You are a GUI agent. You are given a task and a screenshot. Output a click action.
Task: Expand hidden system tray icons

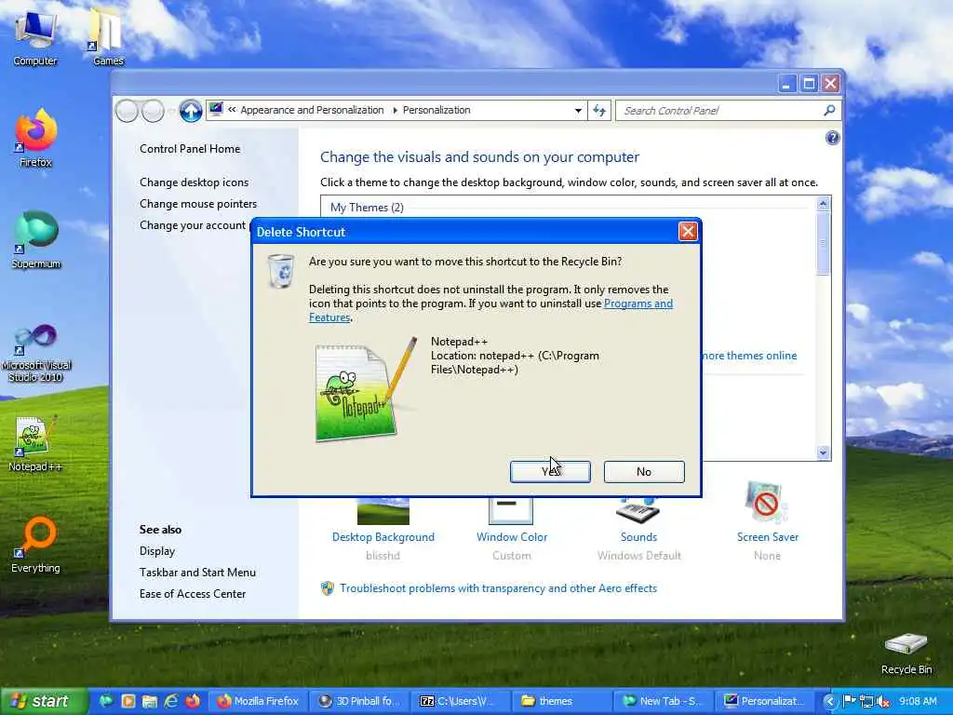coord(829,702)
